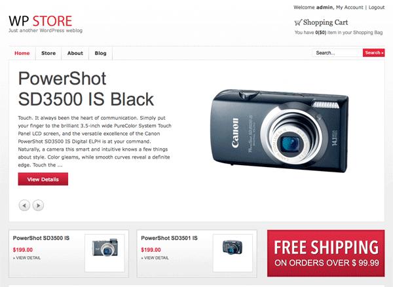This screenshot has height=287, width=393.
Task: Open the Home menu item
Action: pyautogui.click(x=22, y=53)
